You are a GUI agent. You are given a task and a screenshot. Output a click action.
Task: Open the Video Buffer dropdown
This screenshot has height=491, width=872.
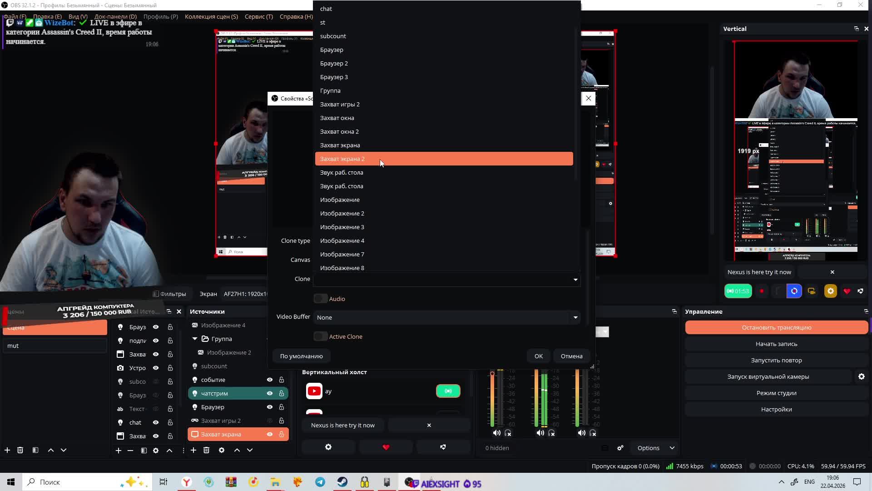[x=446, y=317]
